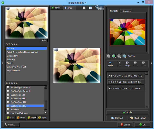Image resolution: width=154 pixels, height=129 pixels.
Task: Expand the Local Adjustments section
Action: [126, 82]
